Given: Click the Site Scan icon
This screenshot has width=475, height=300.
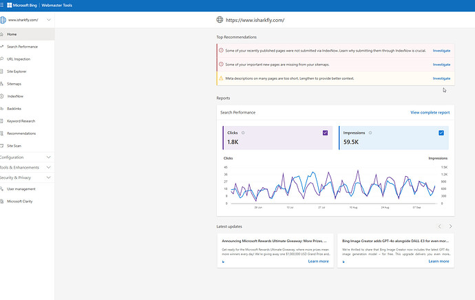Looking at the screenshot, I should (x=1, y=146).
